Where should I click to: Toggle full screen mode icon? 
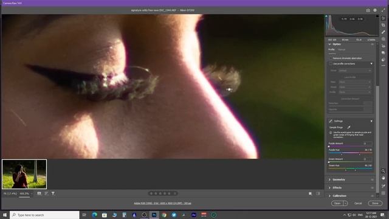point(384,10)
